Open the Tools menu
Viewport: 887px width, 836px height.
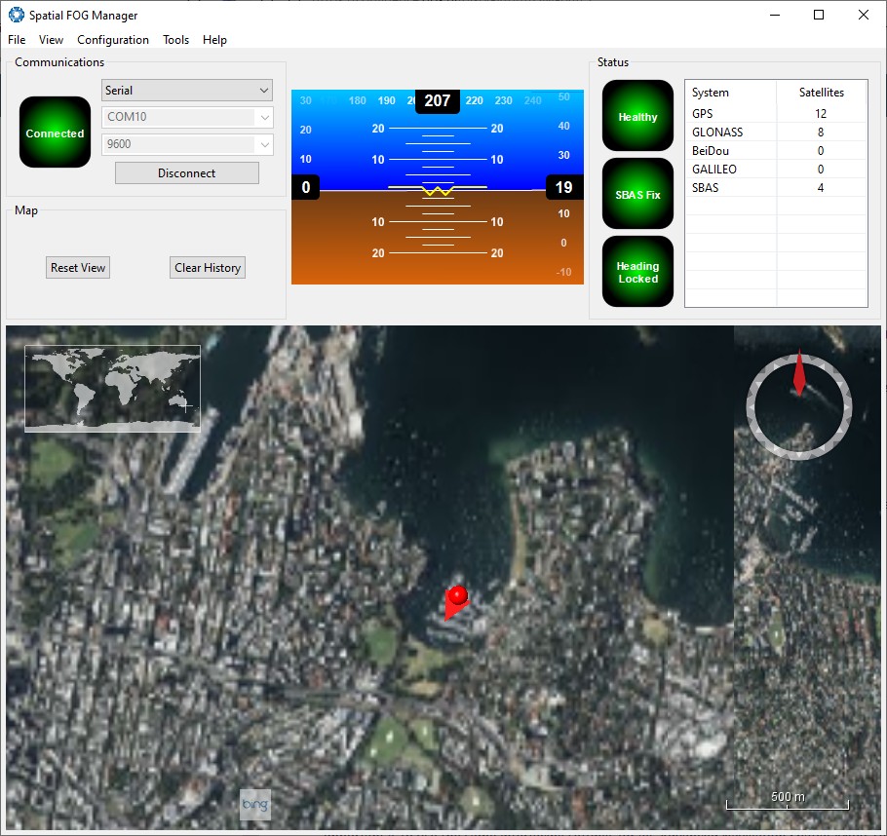[175, 40]
